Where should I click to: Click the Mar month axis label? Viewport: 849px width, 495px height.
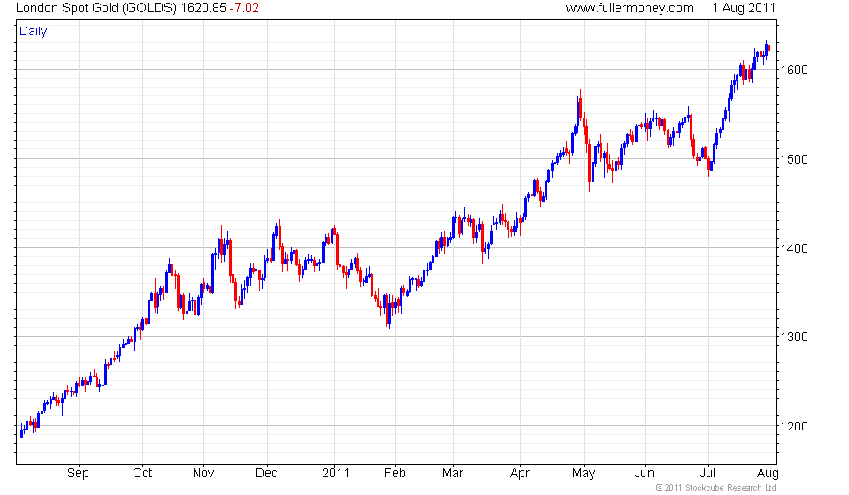coord(453,473)
